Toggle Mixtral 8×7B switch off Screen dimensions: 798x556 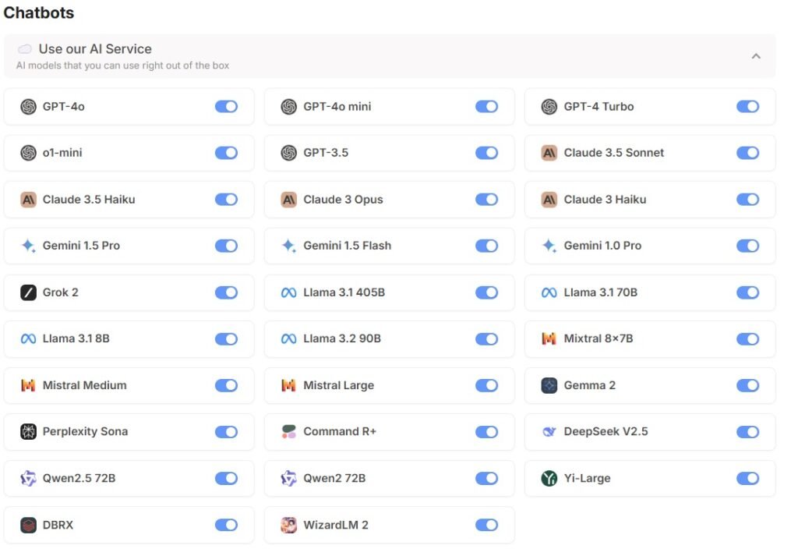pyautogui.click(x=748, y=339)
